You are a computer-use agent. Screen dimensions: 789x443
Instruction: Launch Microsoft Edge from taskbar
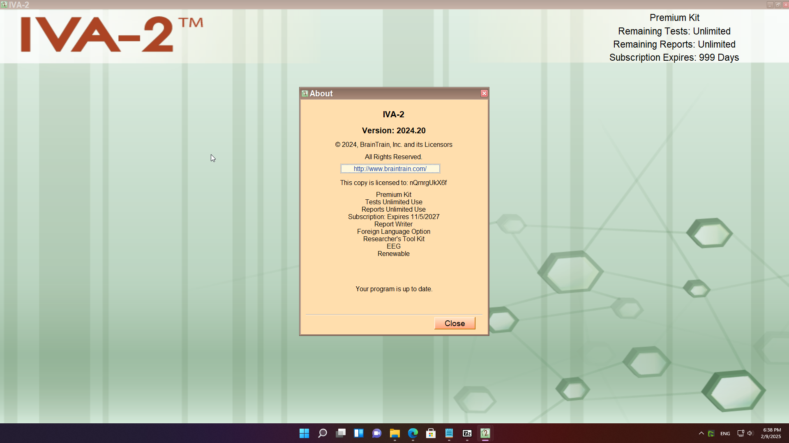[x=413, y=433]
